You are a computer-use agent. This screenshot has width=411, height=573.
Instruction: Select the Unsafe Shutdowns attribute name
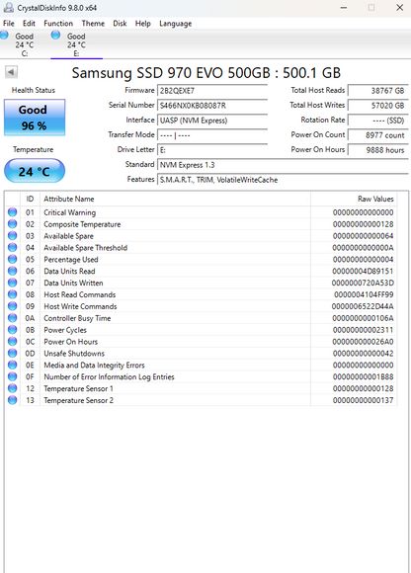(74, 354)
